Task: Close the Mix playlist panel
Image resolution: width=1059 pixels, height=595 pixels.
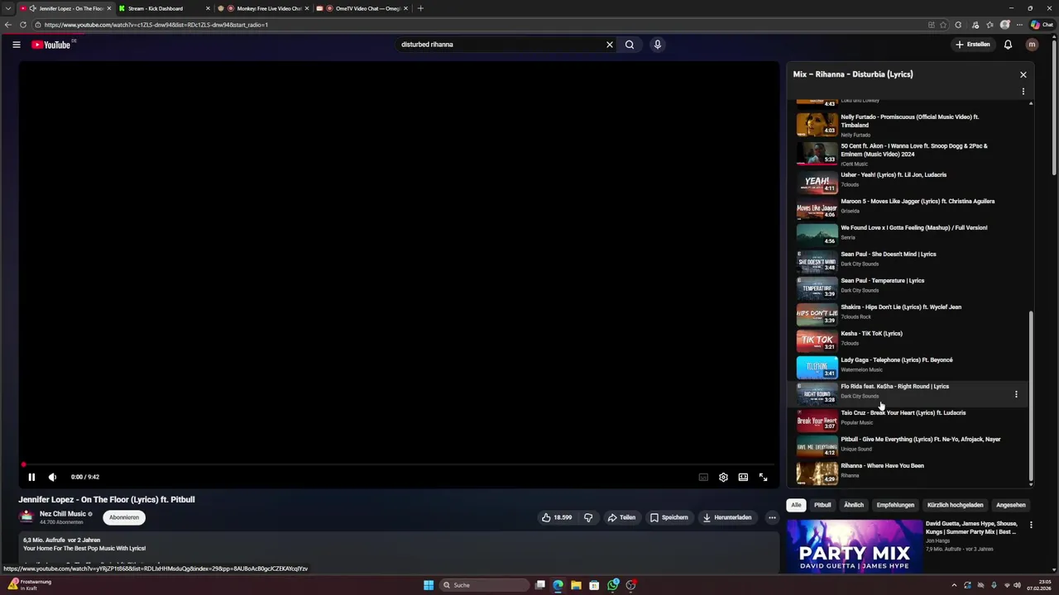Action: click(1023, 74)
